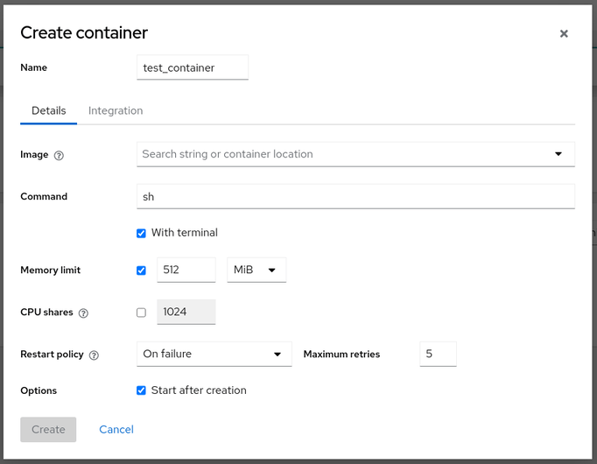
Task: Switch to the Integration tab
Action: [x=116, y=110]
